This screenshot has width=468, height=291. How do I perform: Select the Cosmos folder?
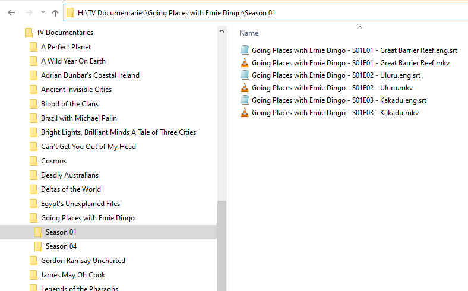53,161
